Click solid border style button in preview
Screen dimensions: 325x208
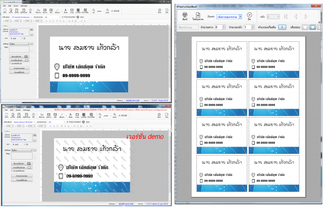(x=305, y=27)
